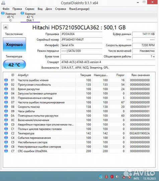This screenshot has height=181, width=159.
Task: Click raw value 0000000001F
Action: point(140,107)
